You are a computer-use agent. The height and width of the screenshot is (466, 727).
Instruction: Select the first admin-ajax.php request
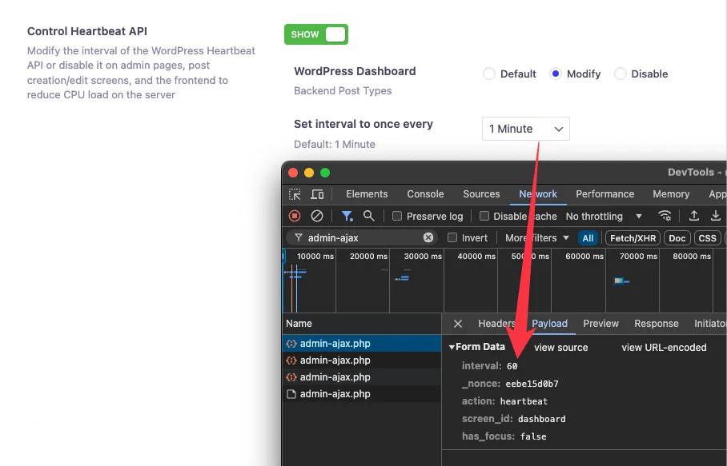(x=362, y=344)
